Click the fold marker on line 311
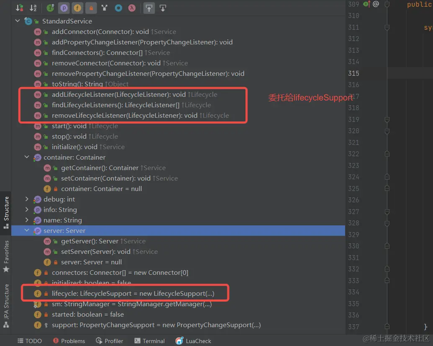This screenshot has height=346, width=433. click(x=387, y=27)
